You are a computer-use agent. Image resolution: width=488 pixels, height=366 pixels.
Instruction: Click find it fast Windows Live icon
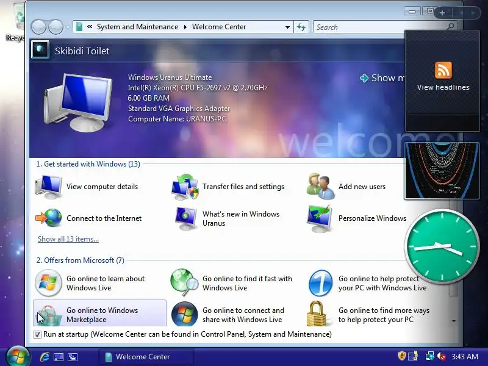coord(184,282)
